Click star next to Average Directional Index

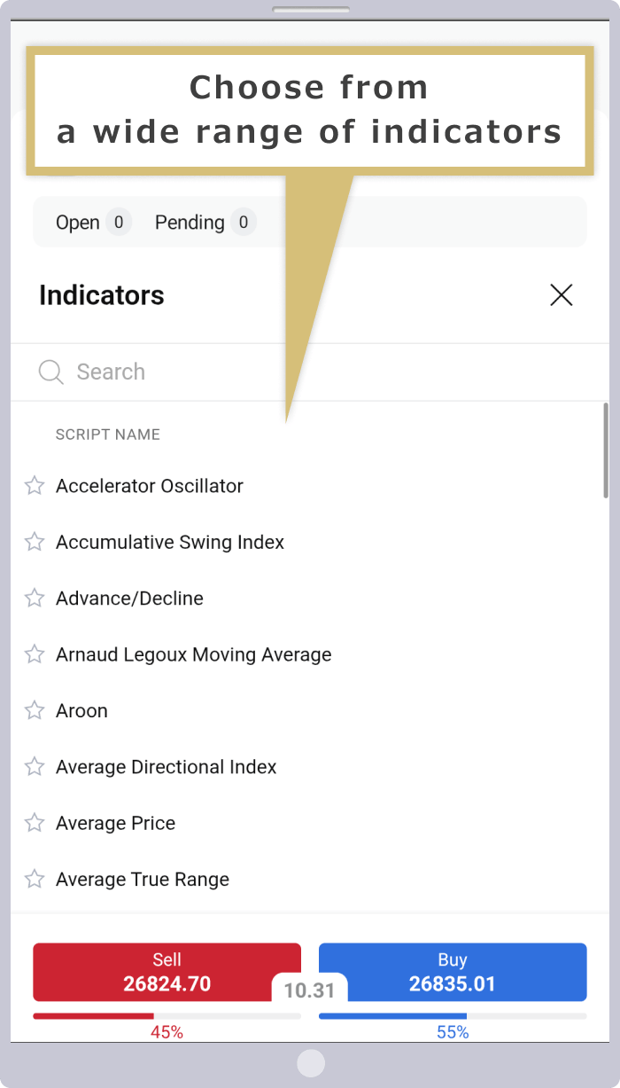pyautogui.click(x=35, y=766)
